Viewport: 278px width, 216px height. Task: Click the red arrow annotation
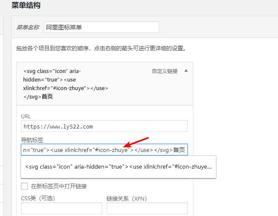pyautogui.click(x=136, y=143)
